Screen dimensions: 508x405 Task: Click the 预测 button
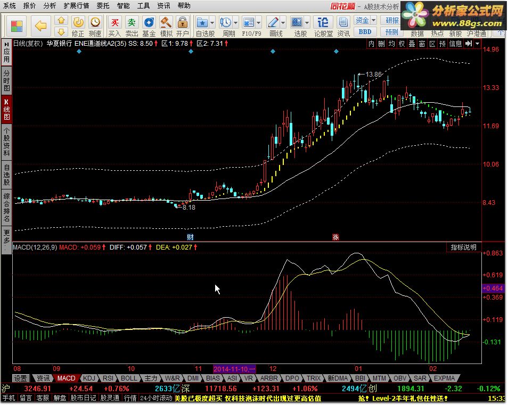[391, 32]
